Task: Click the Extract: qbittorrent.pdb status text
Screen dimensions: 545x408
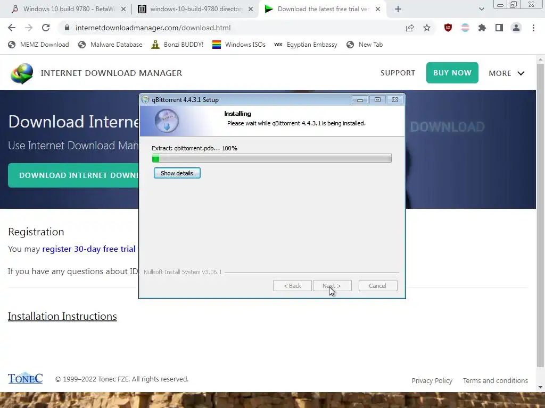Action: pyautogui.click(x=194, y=148)
